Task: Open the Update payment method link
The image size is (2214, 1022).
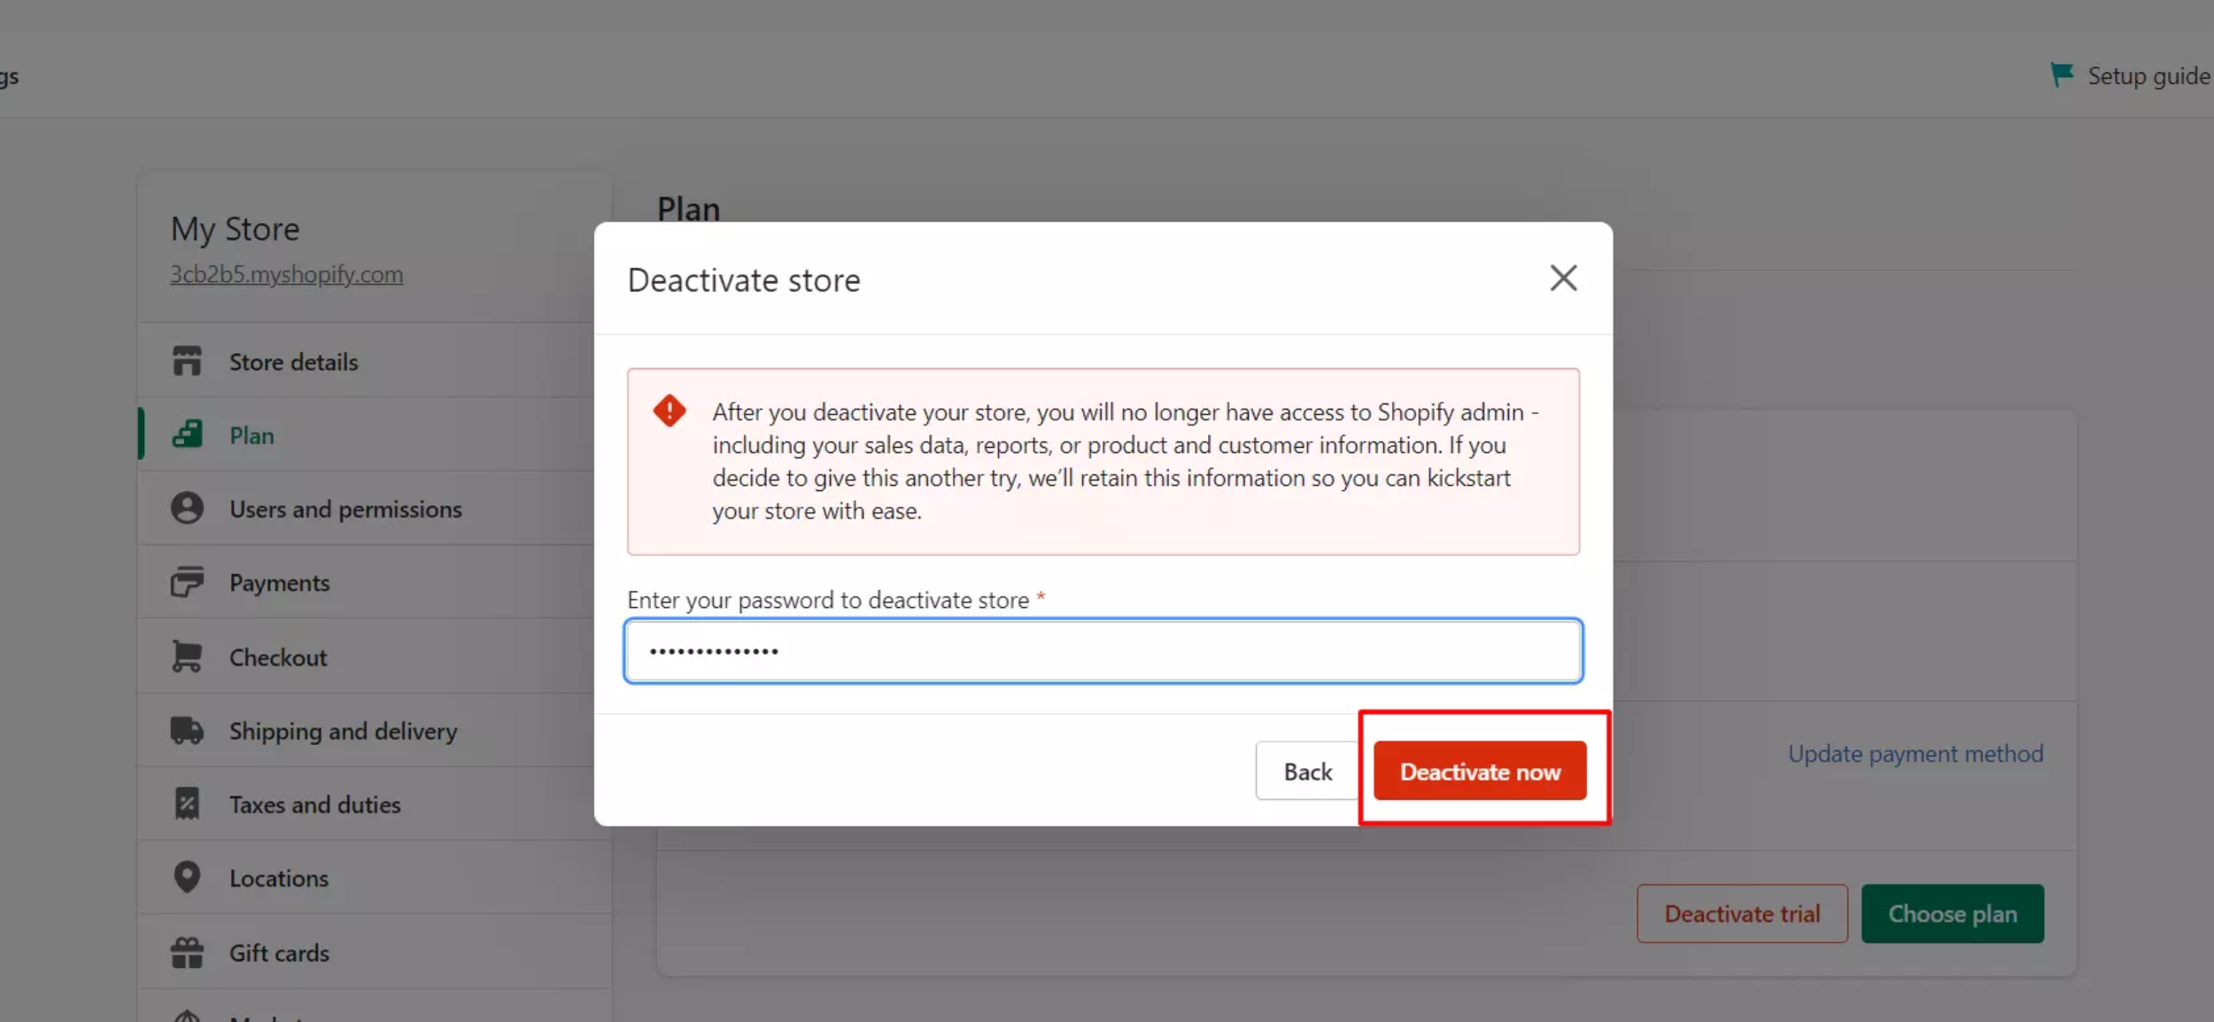Action: point(1916,754)
